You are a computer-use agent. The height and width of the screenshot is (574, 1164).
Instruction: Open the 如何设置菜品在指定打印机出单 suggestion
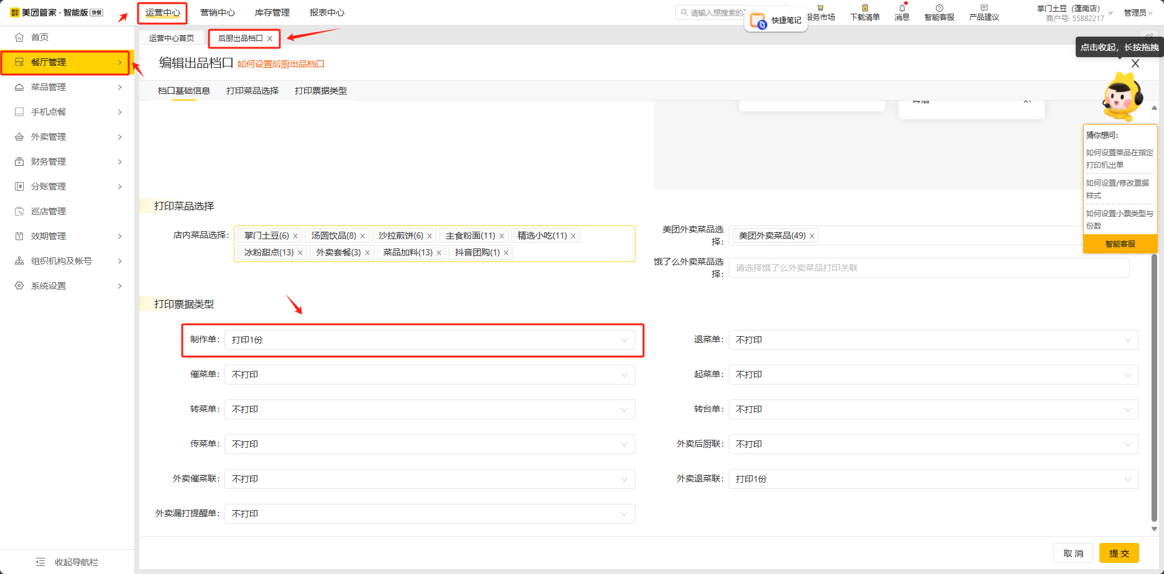[1119, 158]
